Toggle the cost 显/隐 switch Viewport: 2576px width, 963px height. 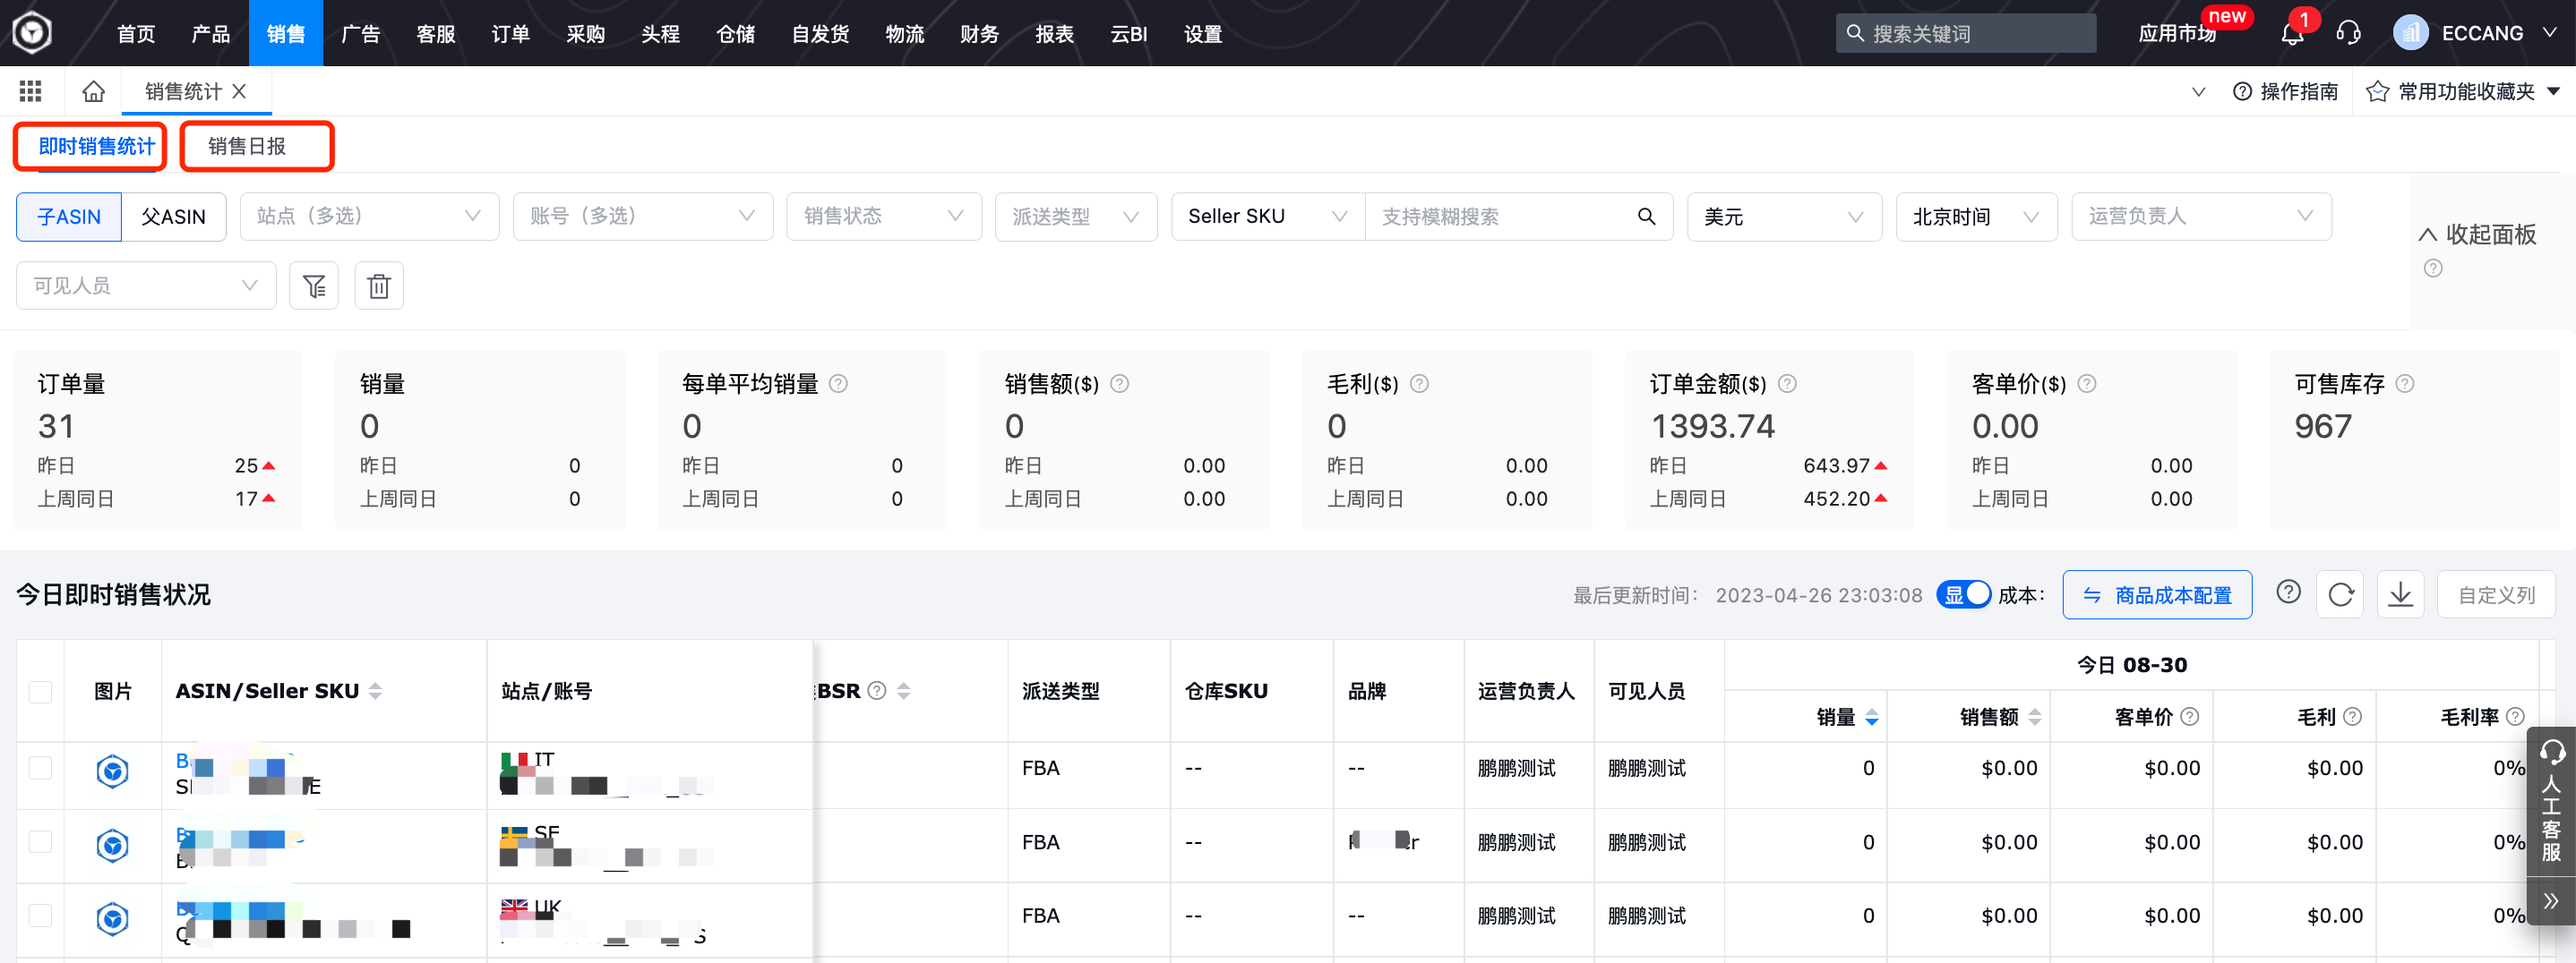[x=1964, y=593]
